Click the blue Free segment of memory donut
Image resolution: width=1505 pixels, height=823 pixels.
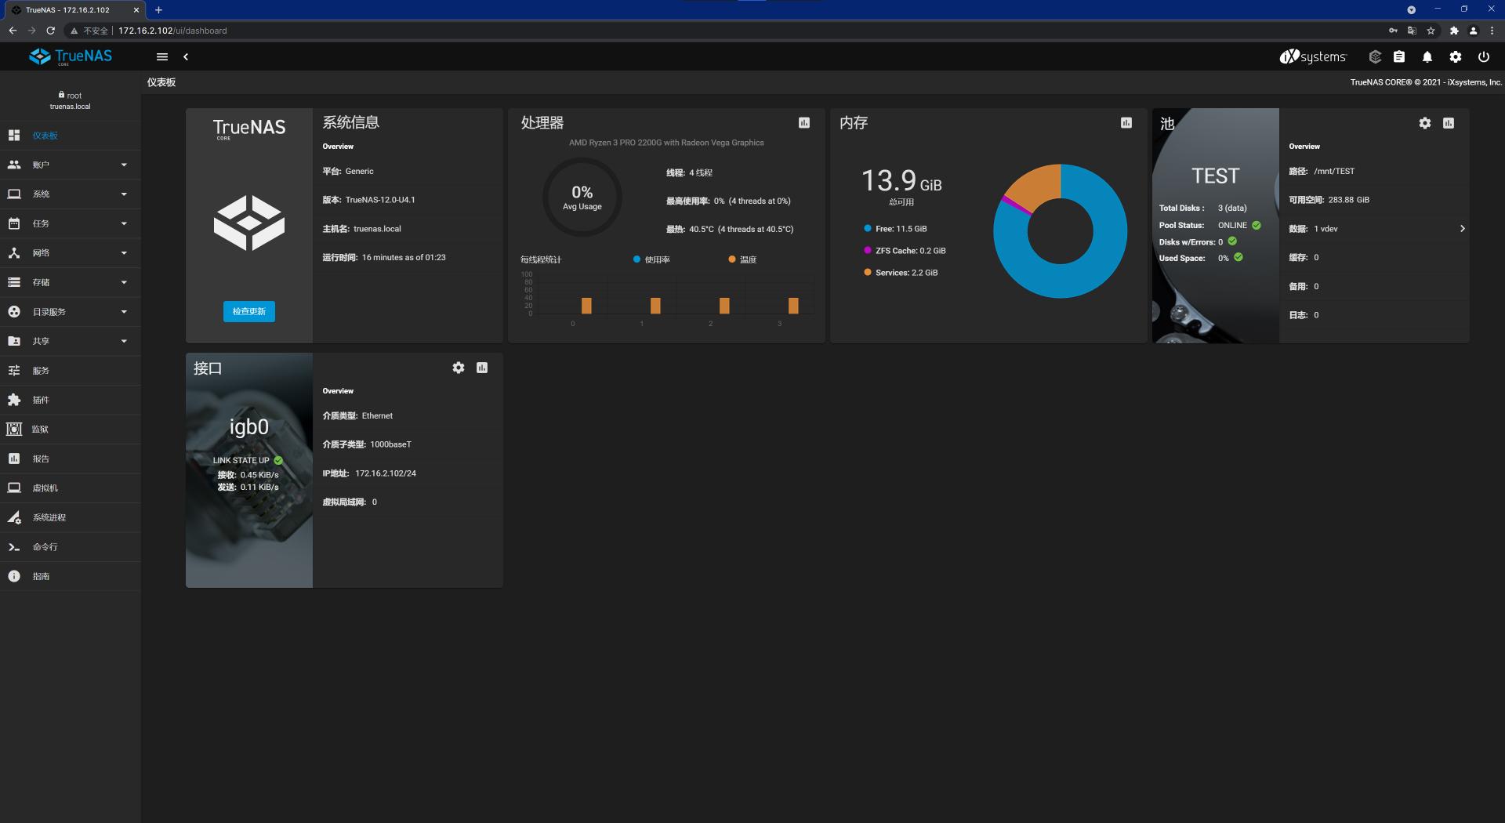1097,266
